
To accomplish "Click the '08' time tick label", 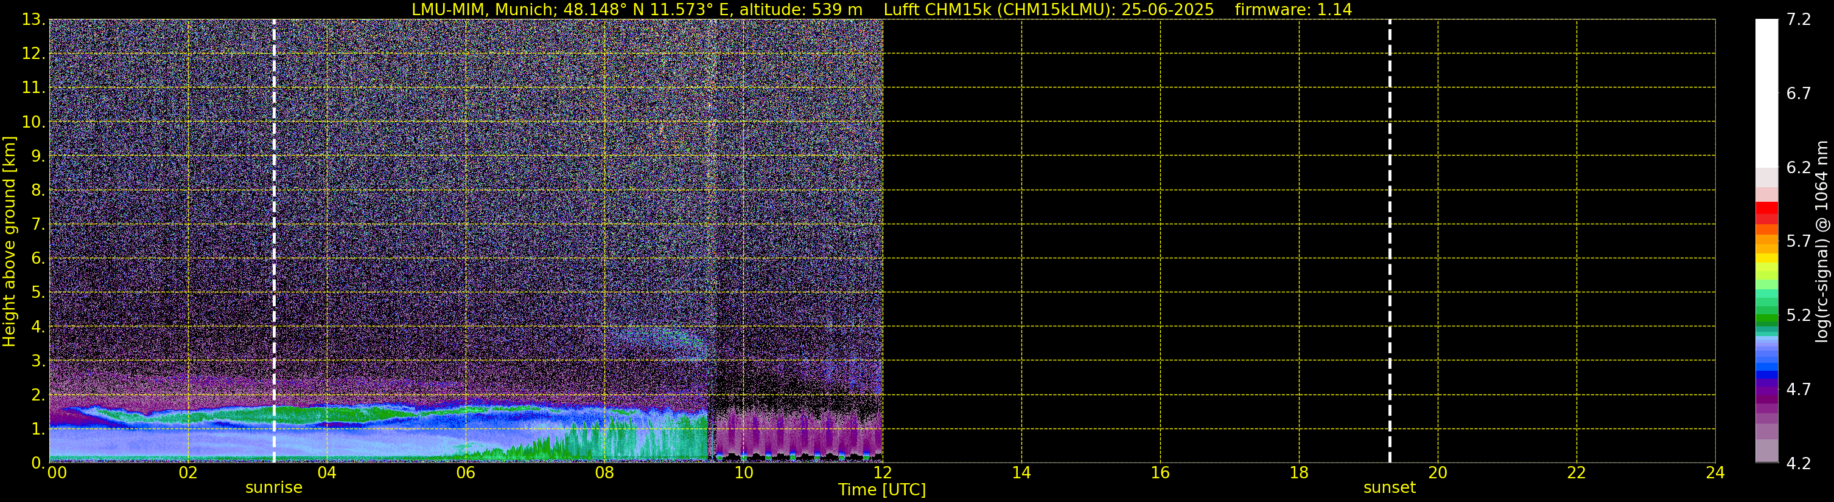I will [x=604, y=473].
